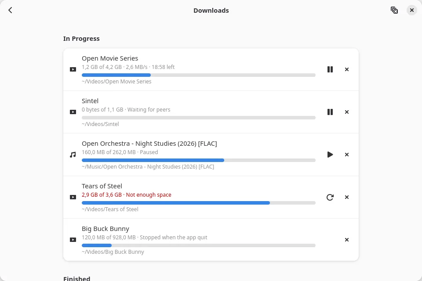Click the video icon beside Big Buck Bunny

(73, 240)
